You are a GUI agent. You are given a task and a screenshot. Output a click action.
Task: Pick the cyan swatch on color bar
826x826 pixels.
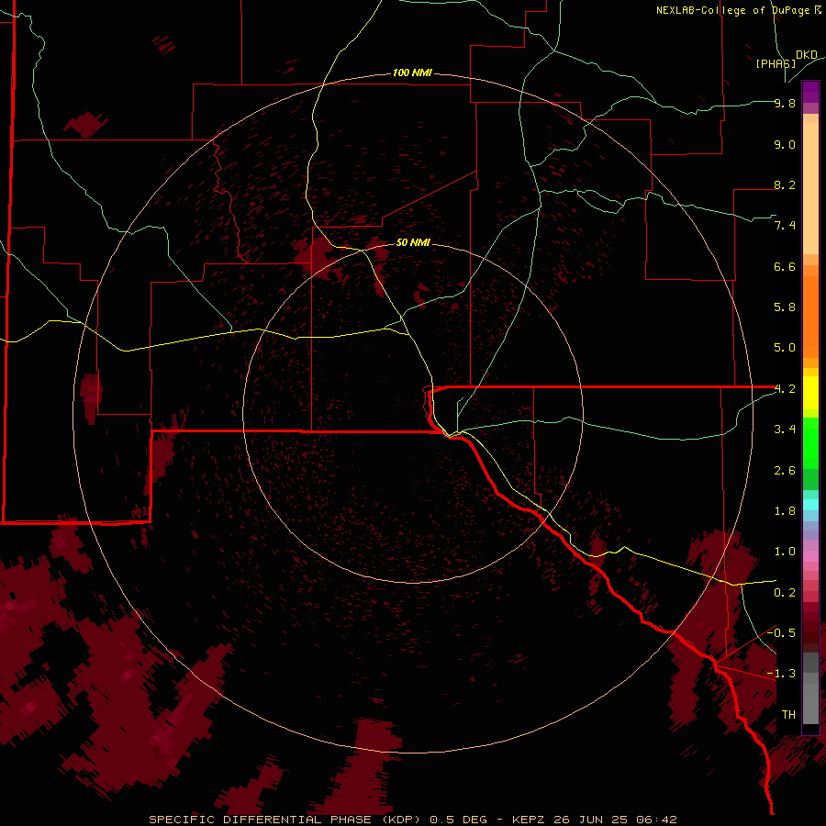pos(810,504)
